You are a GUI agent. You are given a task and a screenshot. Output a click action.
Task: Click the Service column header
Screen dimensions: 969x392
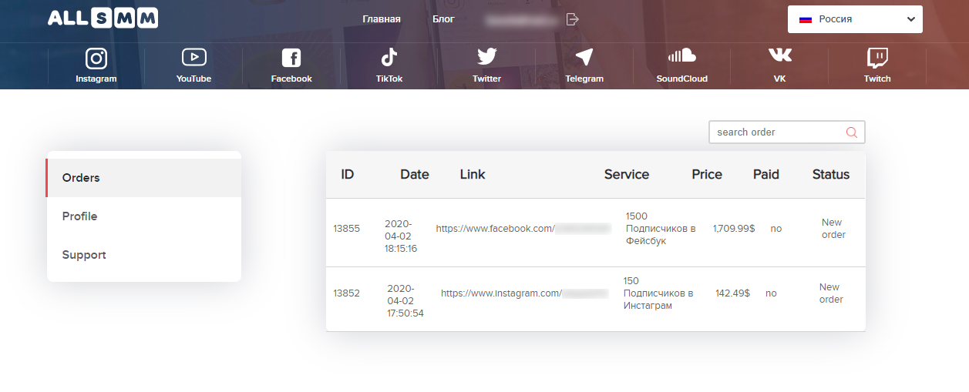[x=627, y=175]
